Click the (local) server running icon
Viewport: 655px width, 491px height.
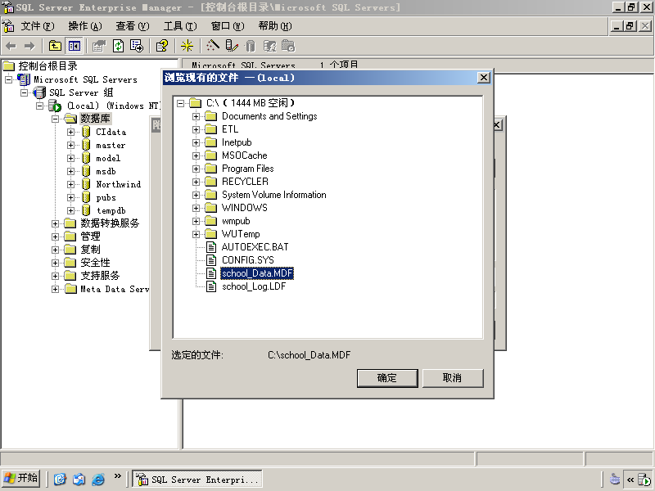click(55, 106)
